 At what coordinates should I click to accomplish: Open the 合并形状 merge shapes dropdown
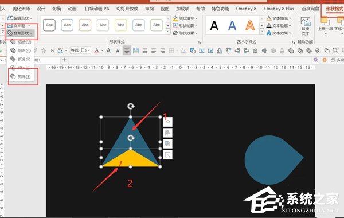pyautogui.click(x=20, y=33)
